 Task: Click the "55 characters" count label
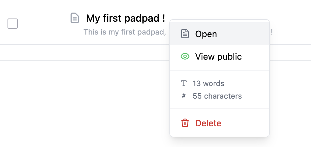point(217,96)
